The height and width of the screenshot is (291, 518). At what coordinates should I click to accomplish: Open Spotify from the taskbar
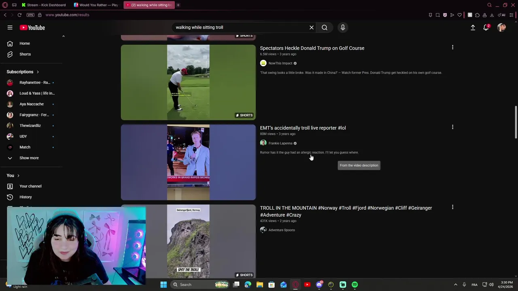point(355,285)
